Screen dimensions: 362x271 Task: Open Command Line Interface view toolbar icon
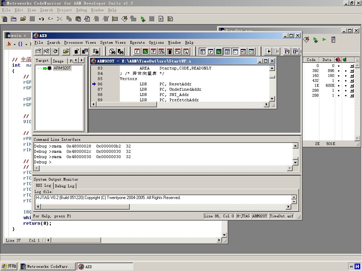[235, 52]
